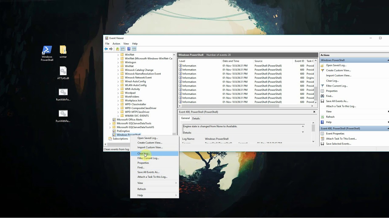
Task: Open the File menu
Action: point(107,44)
